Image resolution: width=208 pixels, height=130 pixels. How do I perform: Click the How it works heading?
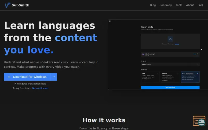104,120
